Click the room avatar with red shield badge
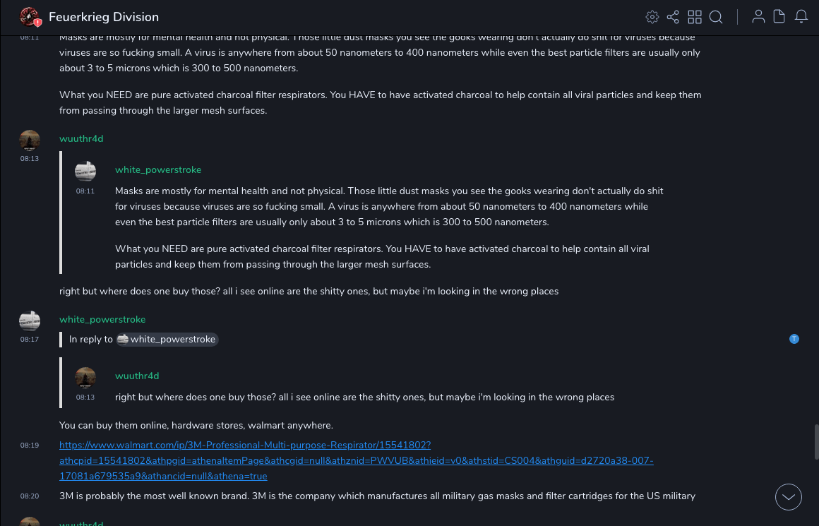 [30, 17]
